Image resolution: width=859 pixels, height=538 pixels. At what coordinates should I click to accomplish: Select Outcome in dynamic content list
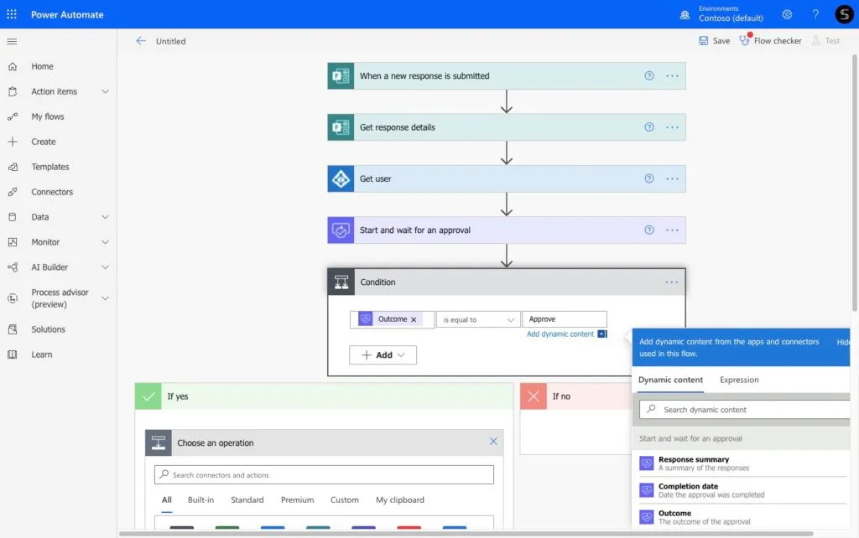pyautogui.click(x=742, y=517)
